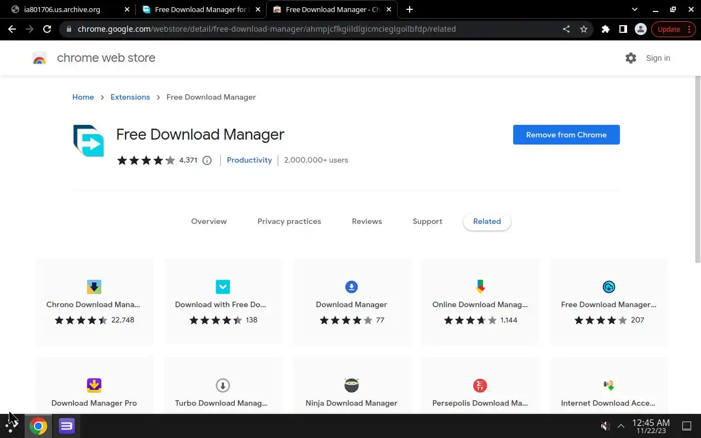This screenshot has height=438, width=701.
Task: Click the Free Download Manager extension logo
Action: (89, 141)
